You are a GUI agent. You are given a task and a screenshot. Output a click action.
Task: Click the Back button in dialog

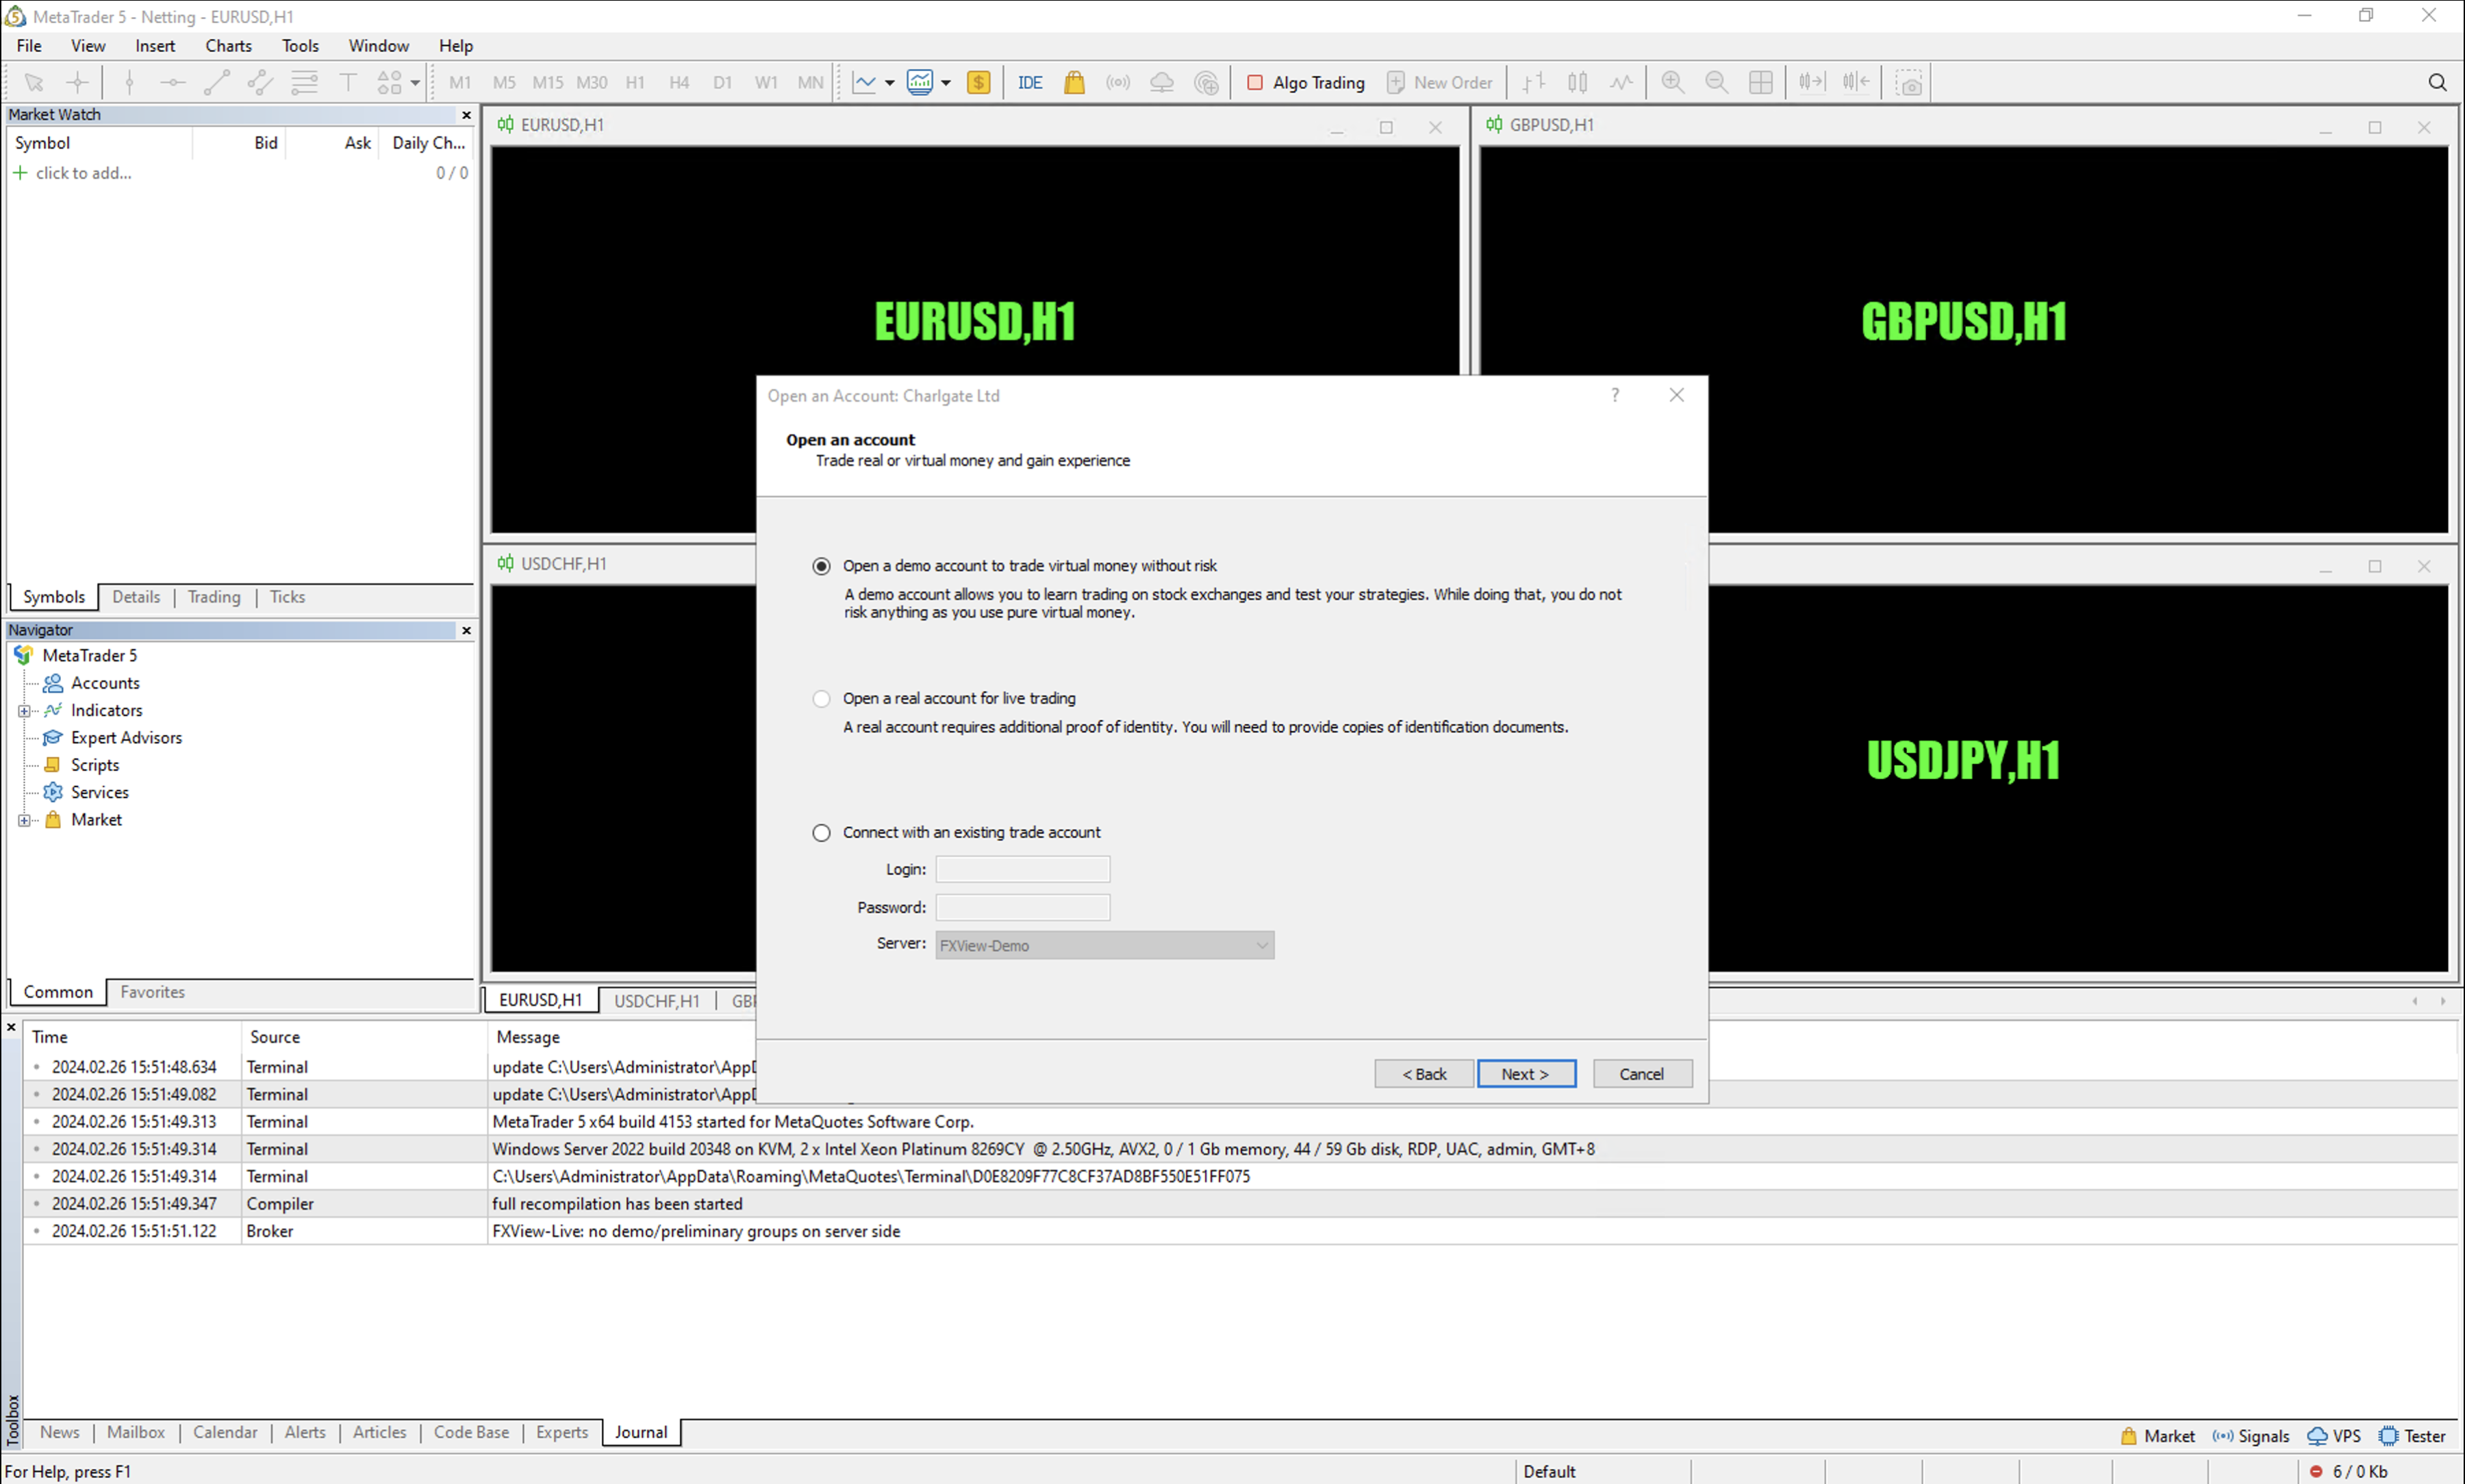1423,1073
